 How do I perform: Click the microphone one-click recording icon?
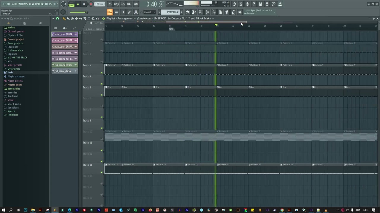pos(247,4)
